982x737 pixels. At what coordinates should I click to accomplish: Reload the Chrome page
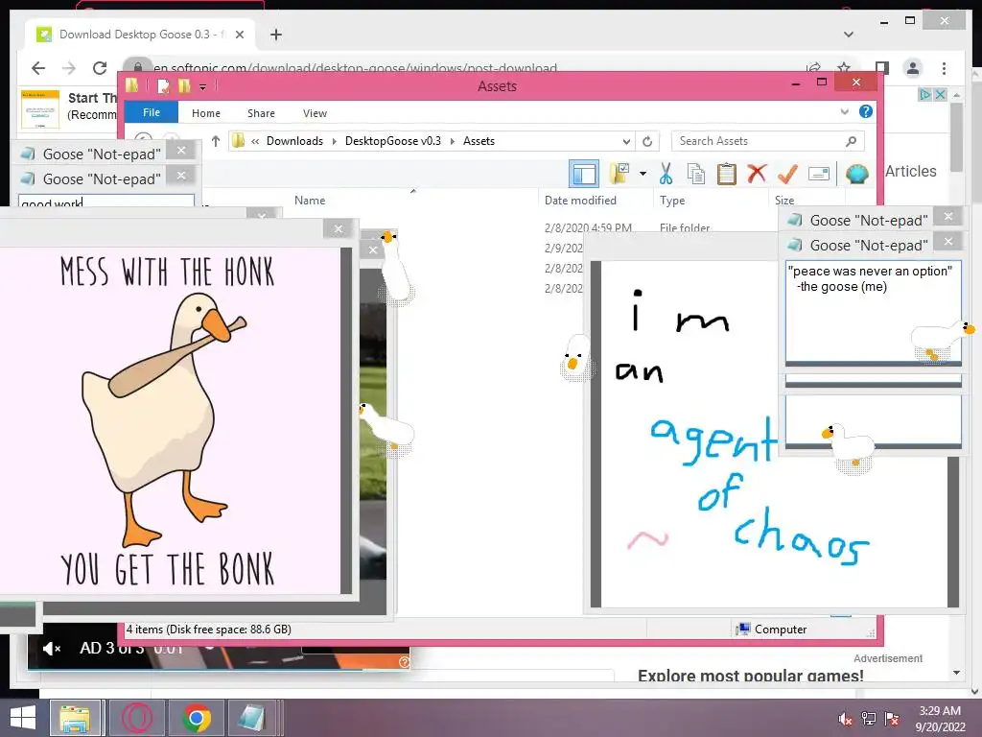[x=100, y=68]
